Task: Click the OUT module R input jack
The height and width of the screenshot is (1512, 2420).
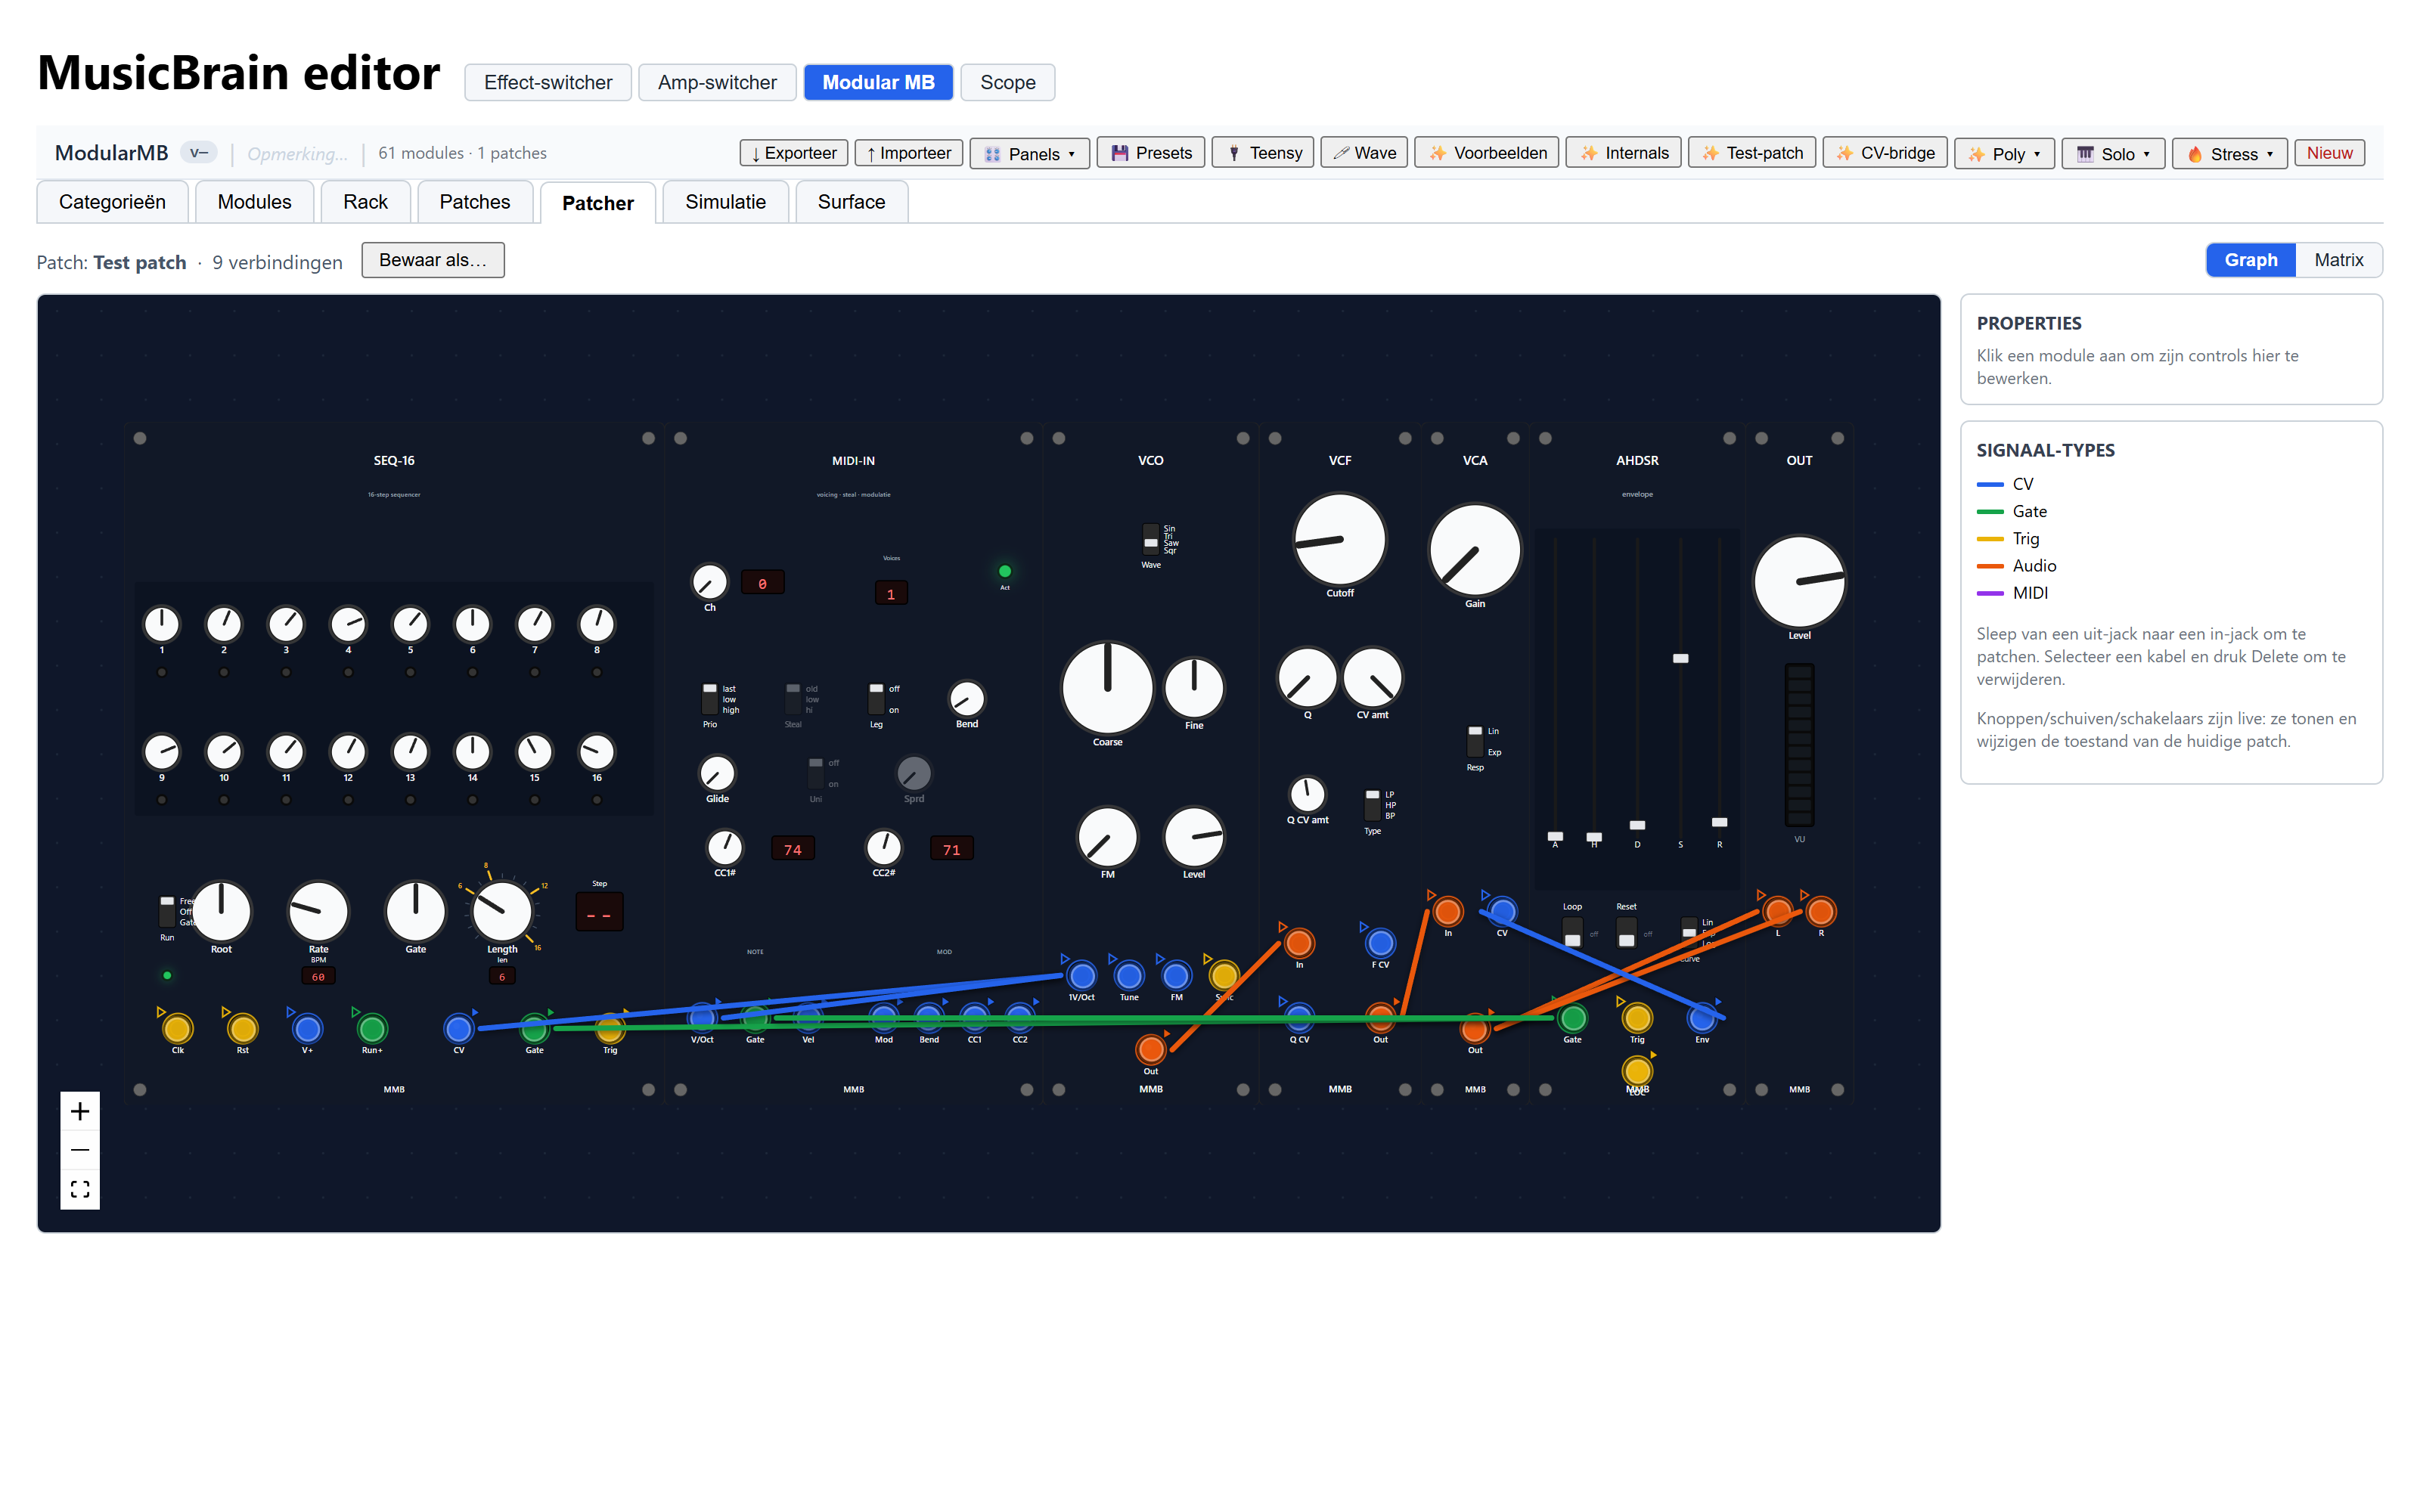Action: tap(1821, 911)
